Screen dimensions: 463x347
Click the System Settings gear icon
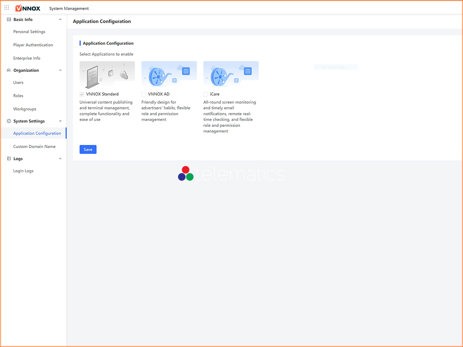coord(9,121)
